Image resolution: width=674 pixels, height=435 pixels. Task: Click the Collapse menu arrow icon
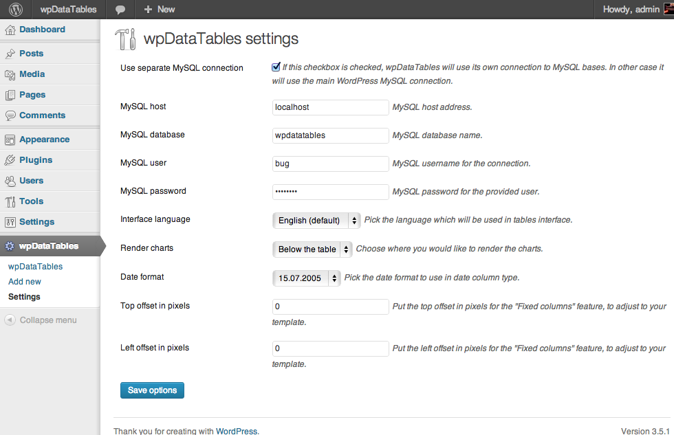click(x=10, y=320)
